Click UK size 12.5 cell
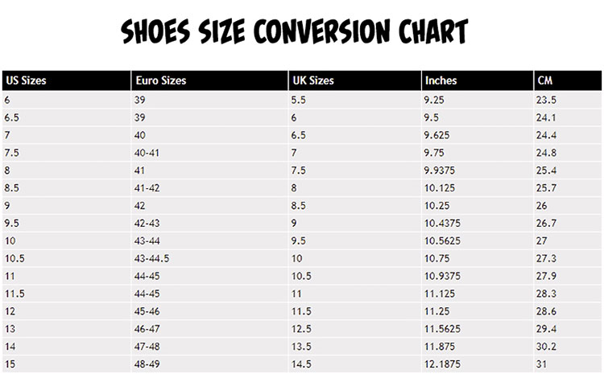 coord(355,329)
